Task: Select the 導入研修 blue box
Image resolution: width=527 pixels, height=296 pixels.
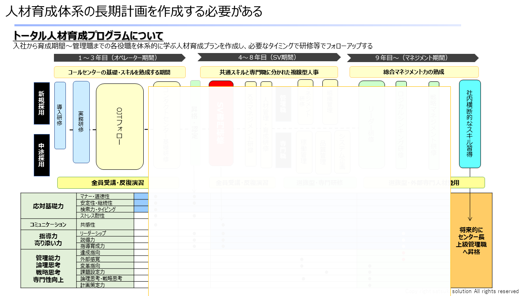Action: tap(60, 116)
